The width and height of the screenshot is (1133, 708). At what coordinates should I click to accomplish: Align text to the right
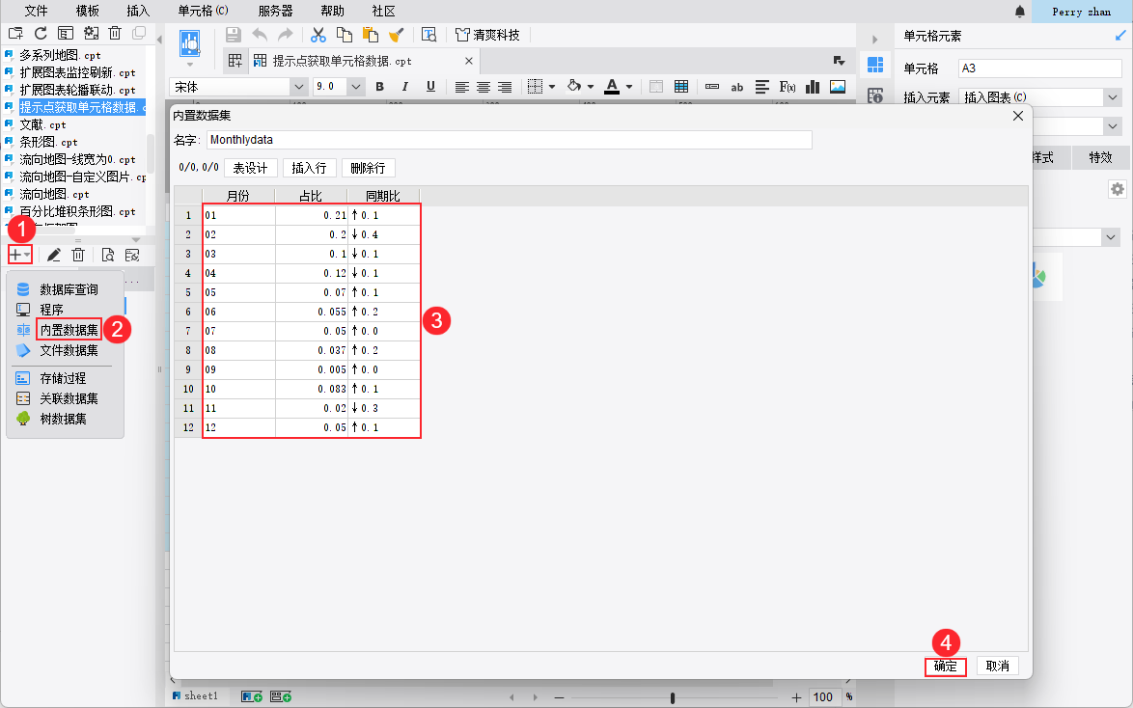505,87
